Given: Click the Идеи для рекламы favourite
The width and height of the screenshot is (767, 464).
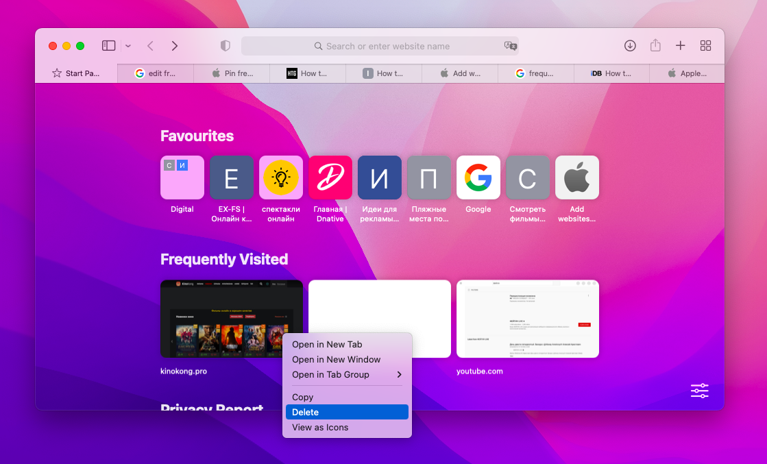Looking at the screenshot, I should click(x=379, y=177).
